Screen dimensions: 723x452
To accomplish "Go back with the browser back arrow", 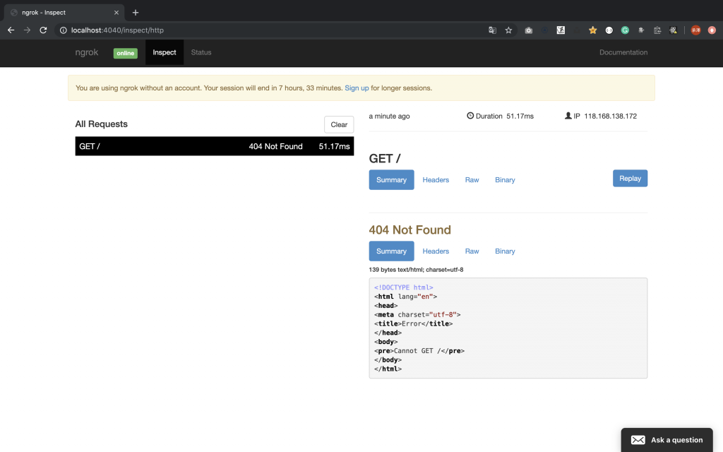I will [x=11, y=30].
